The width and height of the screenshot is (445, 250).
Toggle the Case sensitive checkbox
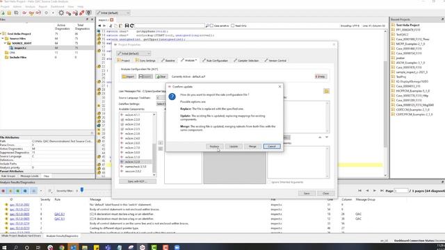211,26
